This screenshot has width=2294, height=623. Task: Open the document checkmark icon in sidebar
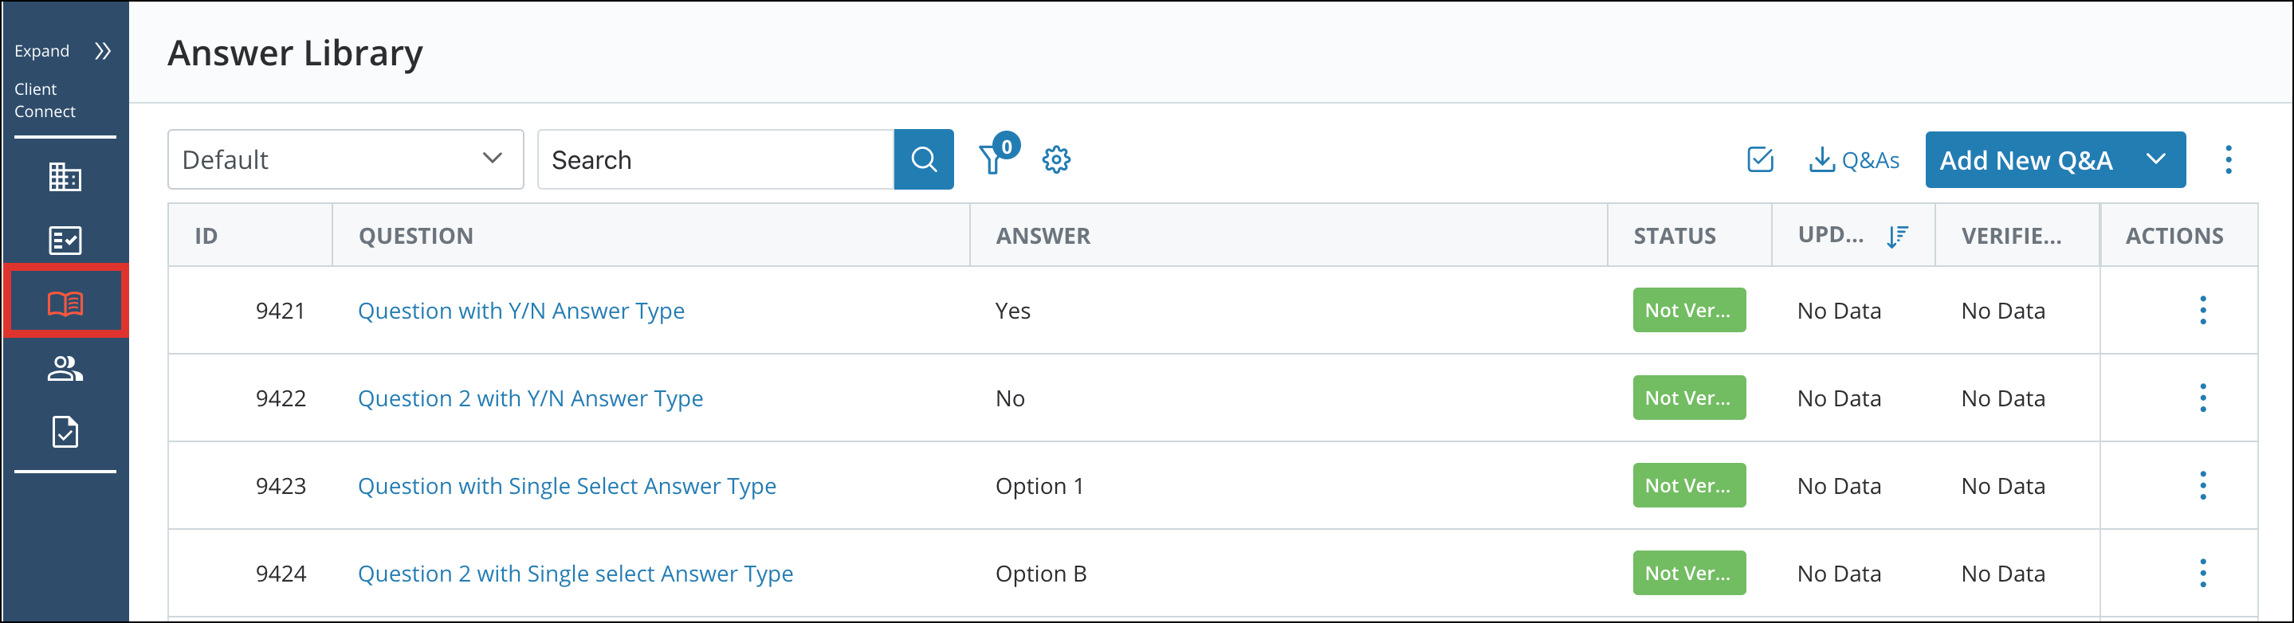click(x=65, y=432)
